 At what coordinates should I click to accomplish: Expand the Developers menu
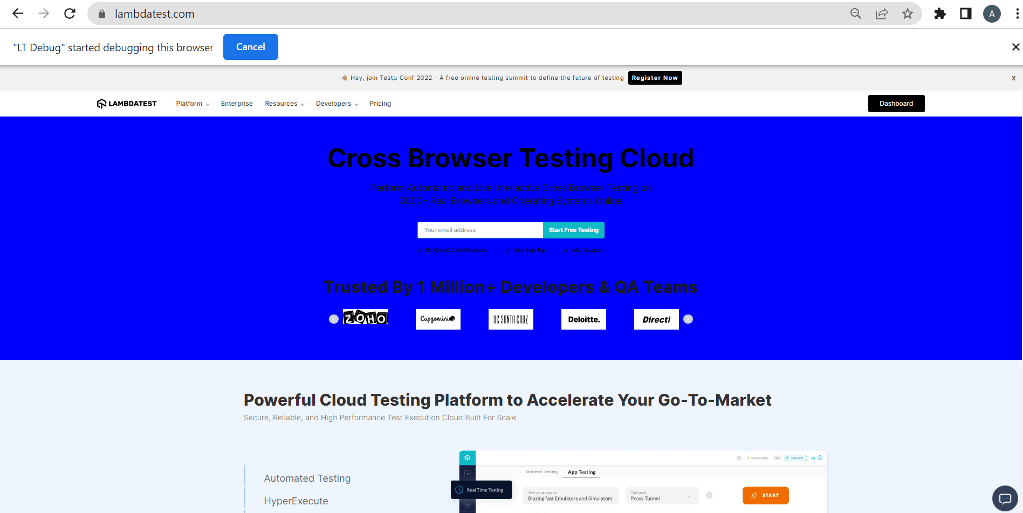pyautogui.click(x=337, y=104)
